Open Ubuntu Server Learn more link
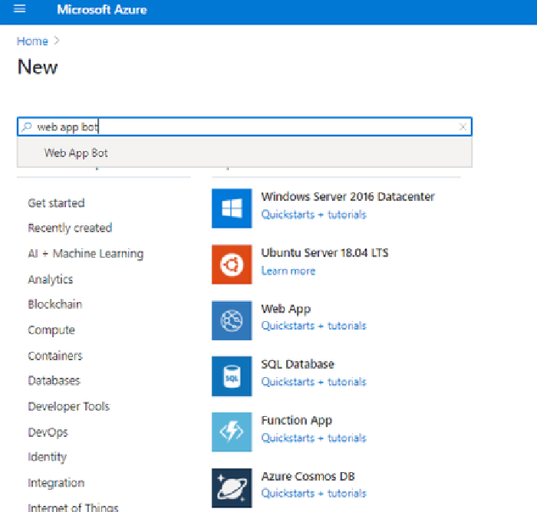This screenshot has width=537, height=512. click(x=288, y=271)
